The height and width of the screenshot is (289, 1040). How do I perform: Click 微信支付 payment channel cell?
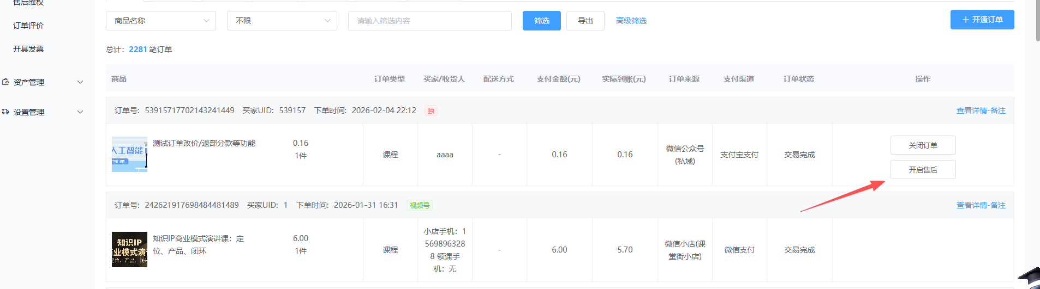[x=739, y=250]
